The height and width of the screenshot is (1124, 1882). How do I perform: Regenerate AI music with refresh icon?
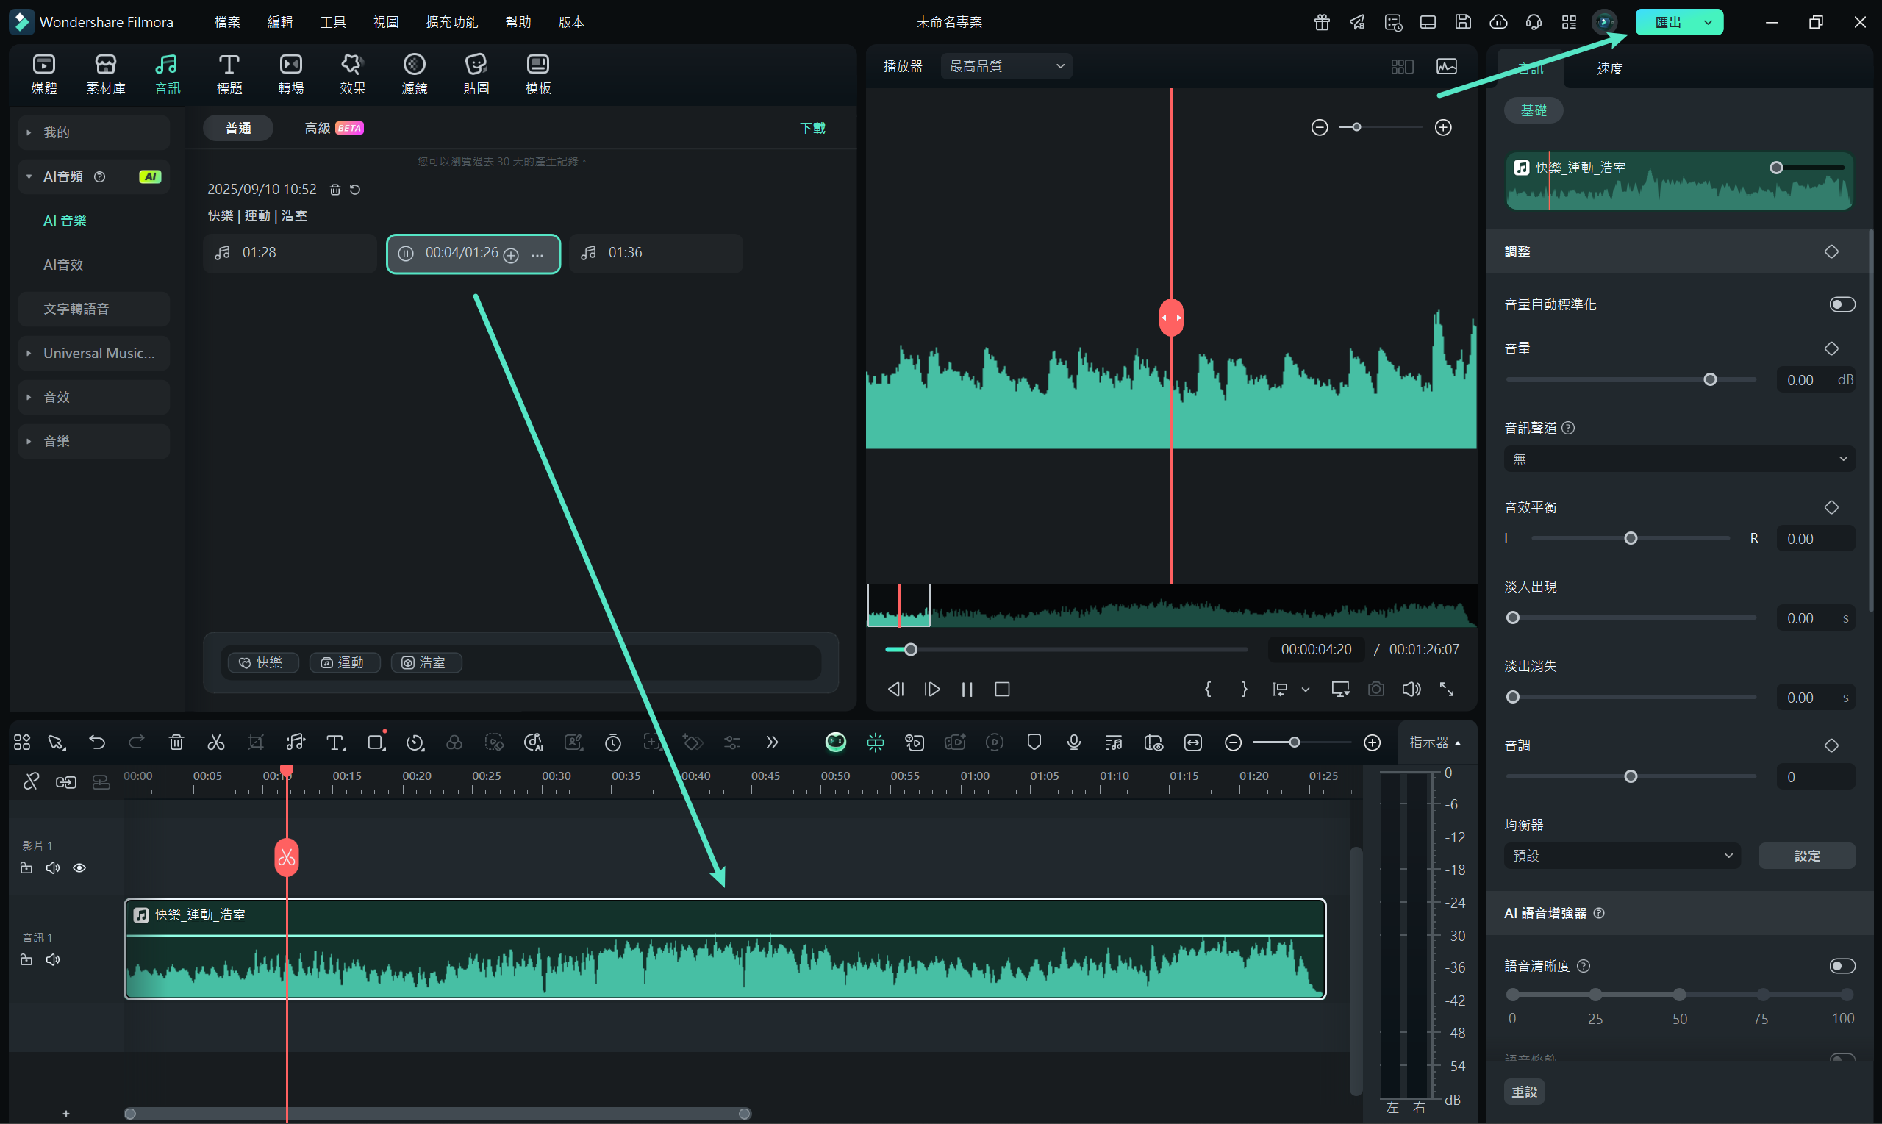pyautogui.click(x=355, y=190)
